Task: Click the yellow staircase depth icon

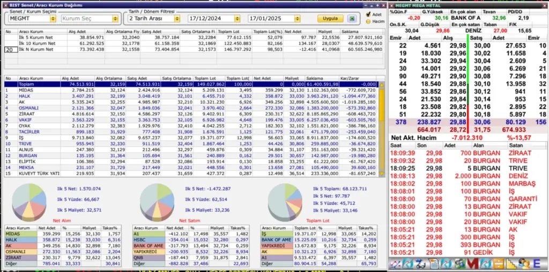Action: 511,264
